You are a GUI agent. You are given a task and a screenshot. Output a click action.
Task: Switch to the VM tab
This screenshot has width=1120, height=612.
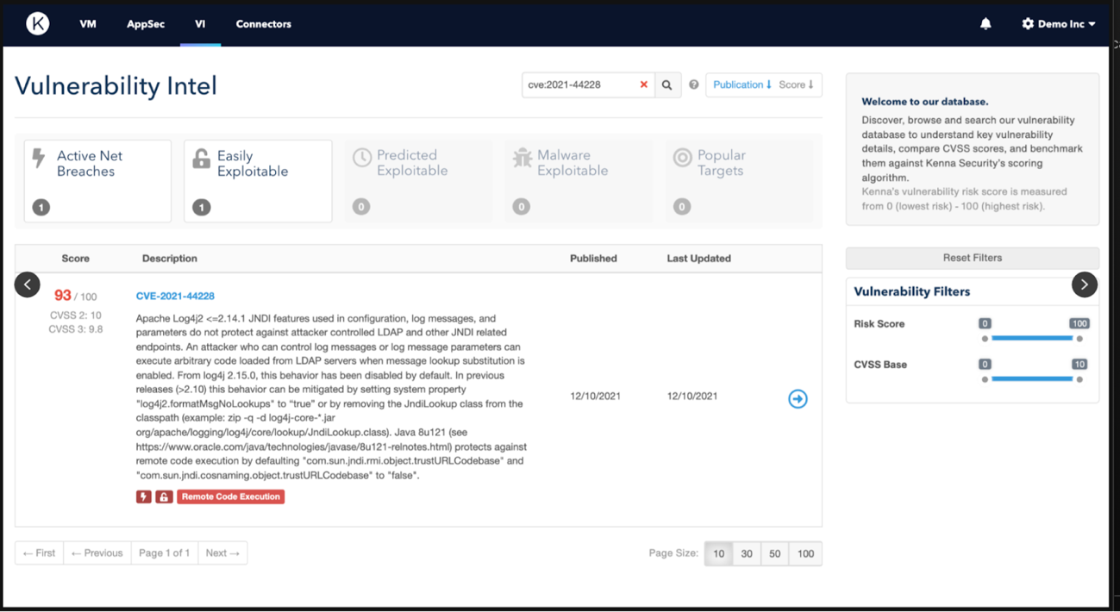coord(87,24)
